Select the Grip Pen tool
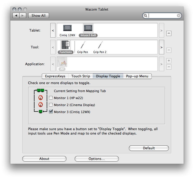Screen dimensions: 194x178 coord(83,45)
